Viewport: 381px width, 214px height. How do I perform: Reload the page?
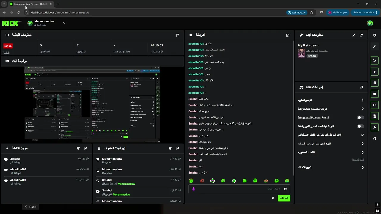coord(18,12)
